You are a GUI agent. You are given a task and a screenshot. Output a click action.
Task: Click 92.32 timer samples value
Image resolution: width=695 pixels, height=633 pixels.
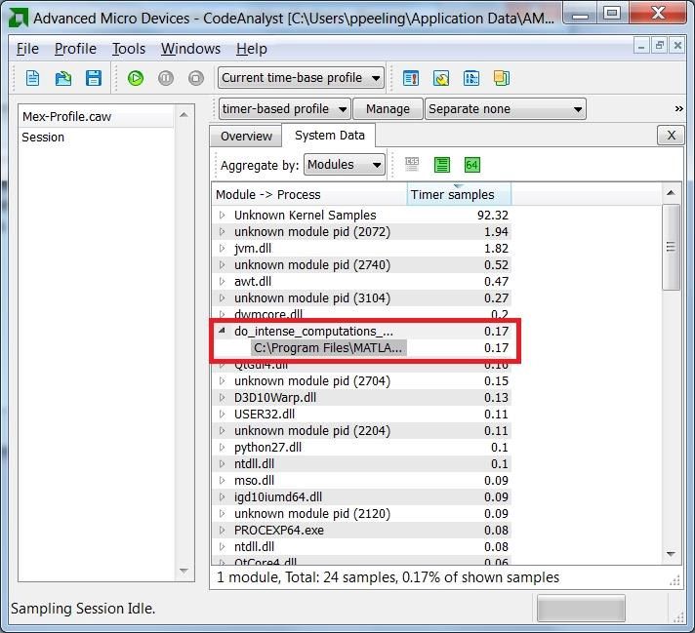tap(493, 215)
